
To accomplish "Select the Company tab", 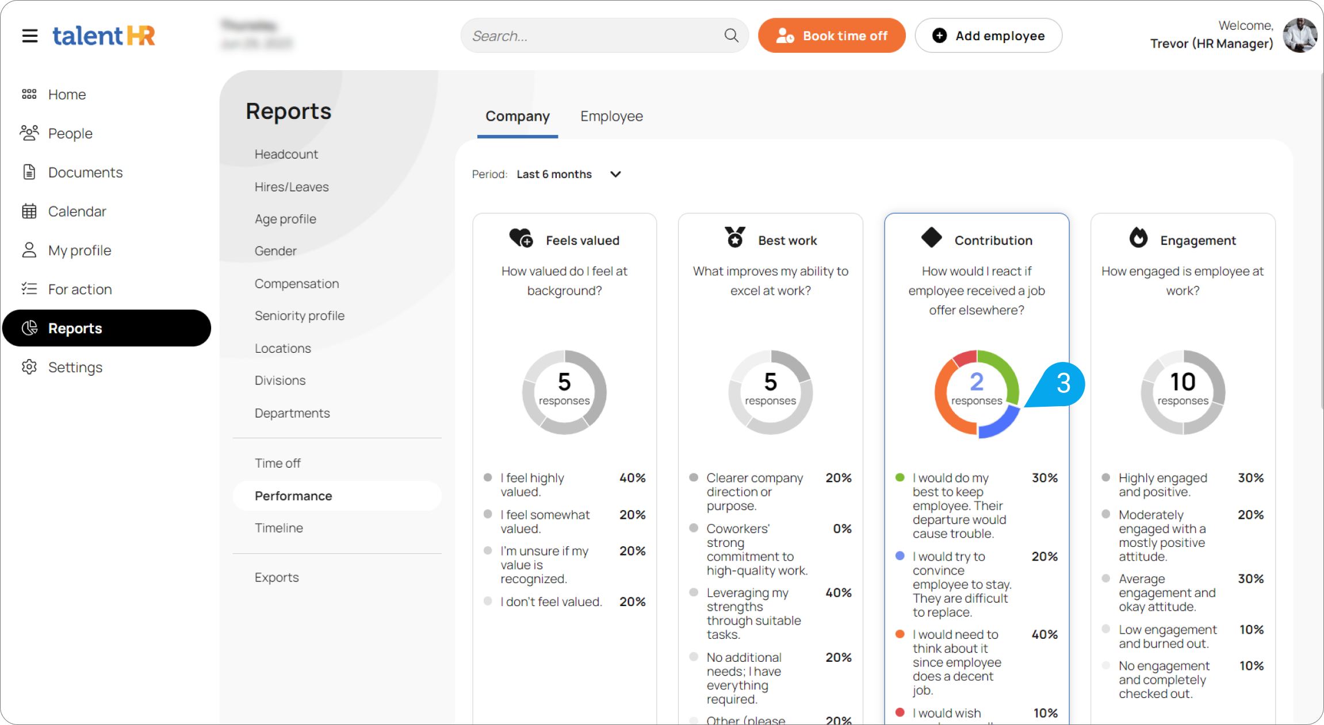I will 517,116.
